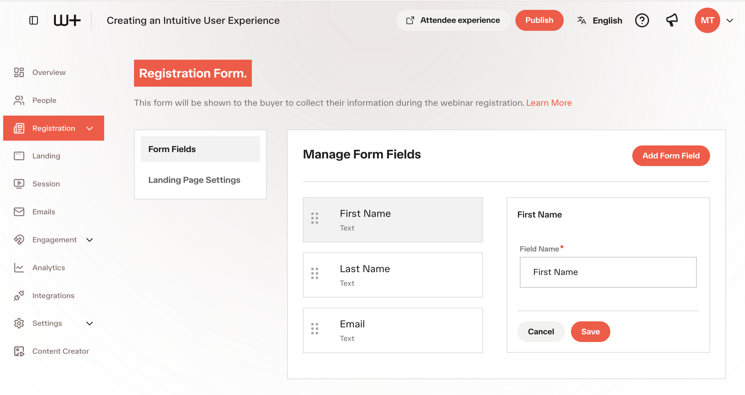Follow the Learn More link
The height and width of the screenshot is (395, 745).
click(x=549, y=103)
